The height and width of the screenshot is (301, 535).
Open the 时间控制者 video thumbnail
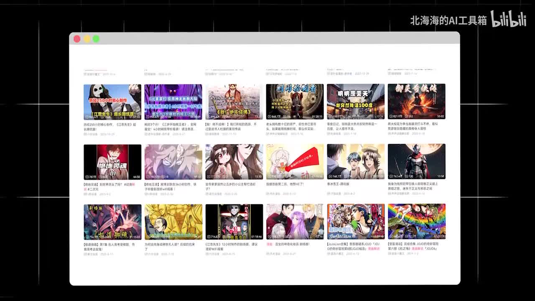[x=295, y=102]
